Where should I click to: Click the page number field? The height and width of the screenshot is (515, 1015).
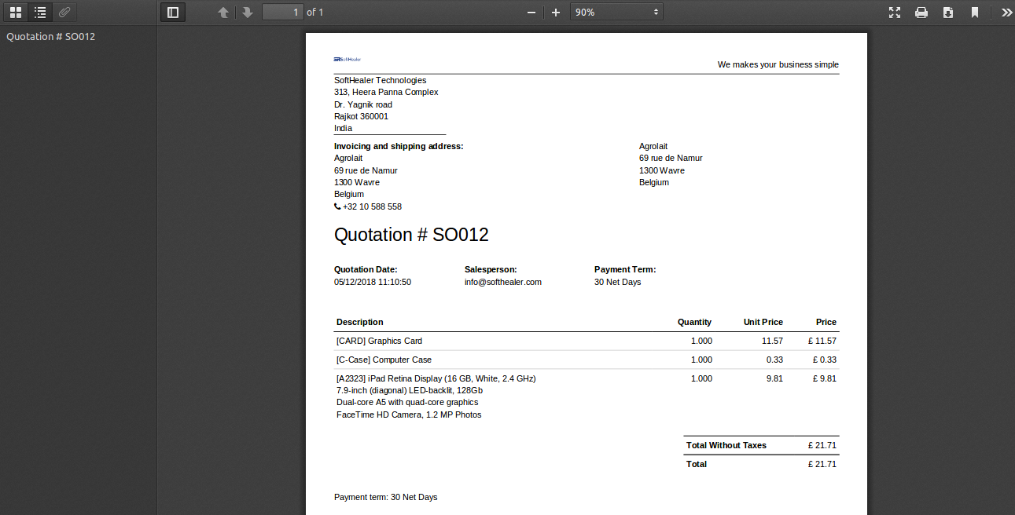tap(283, 12)
